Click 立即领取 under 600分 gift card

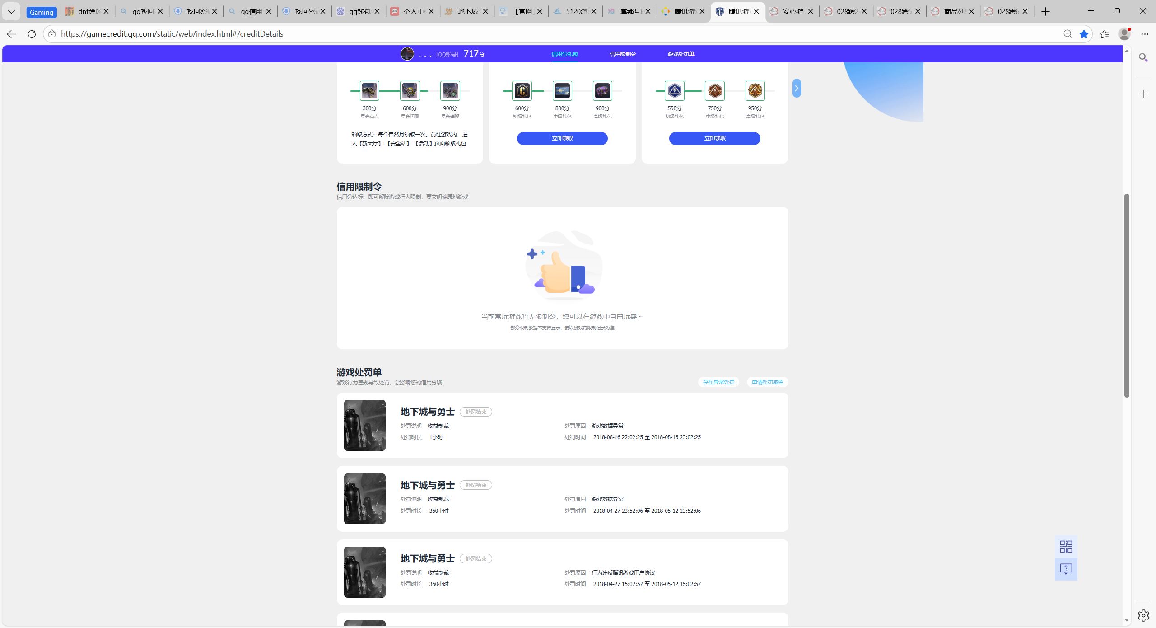(562, 138)
